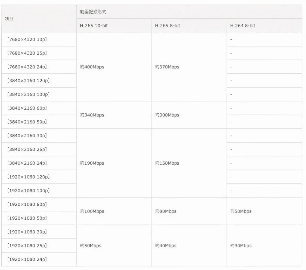Click the H.265 10-bit column header
The image size is (306, 270).
(94, 26)
